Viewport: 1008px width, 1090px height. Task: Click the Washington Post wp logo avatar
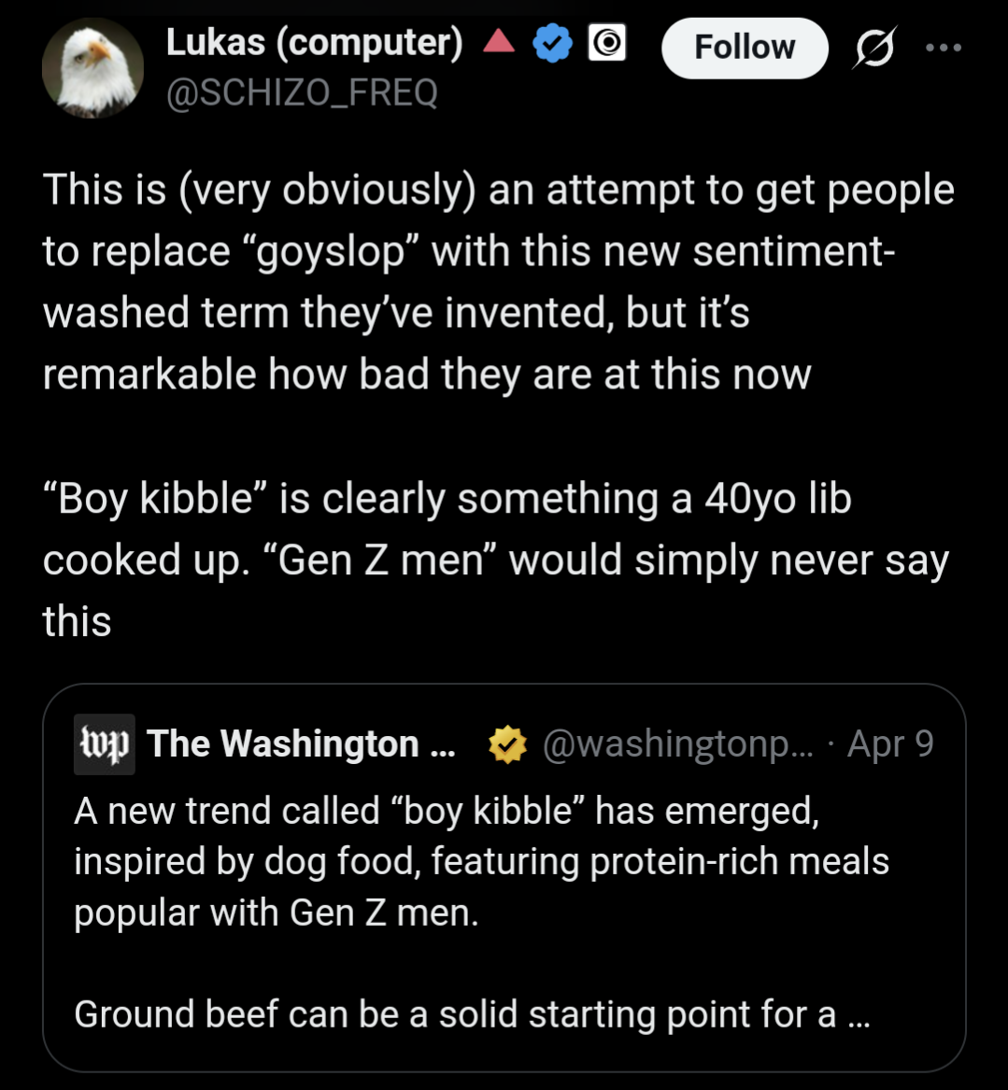pyautogui.click(x=105, y=744)
